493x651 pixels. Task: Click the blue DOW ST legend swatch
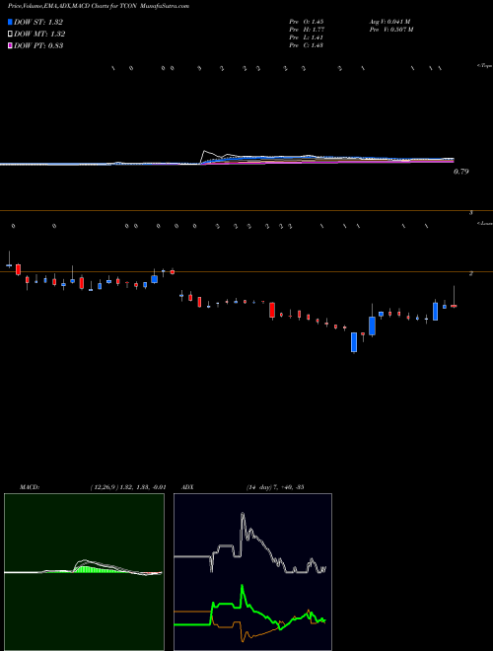[x=10, y=22]
